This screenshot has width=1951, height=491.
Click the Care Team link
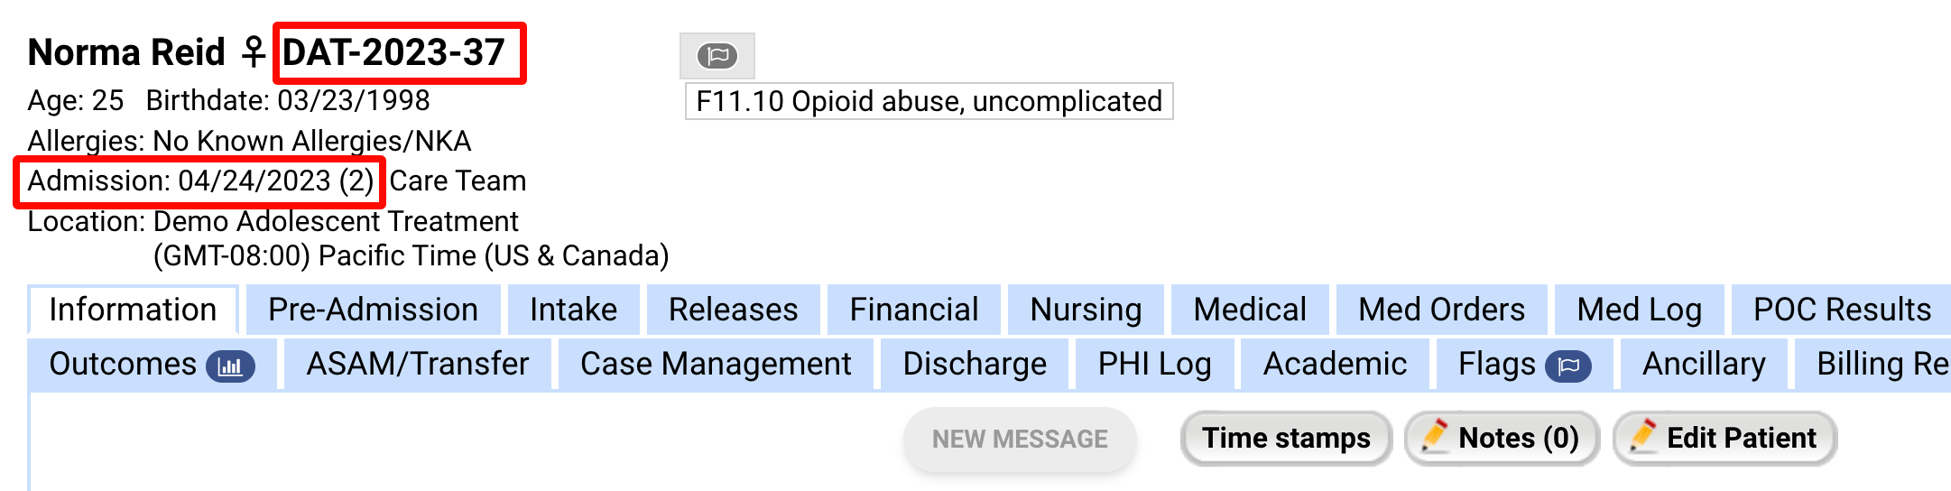click(458, 181)
